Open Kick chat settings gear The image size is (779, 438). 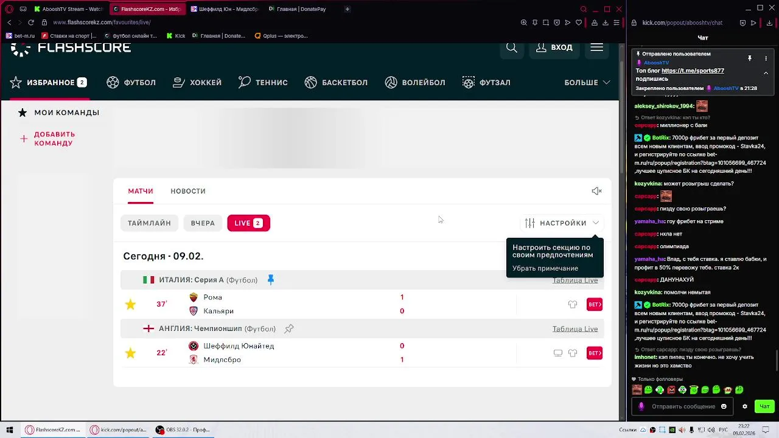(744, 406)
